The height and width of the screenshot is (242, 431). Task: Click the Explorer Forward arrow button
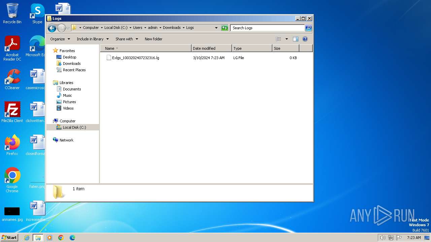61,28
